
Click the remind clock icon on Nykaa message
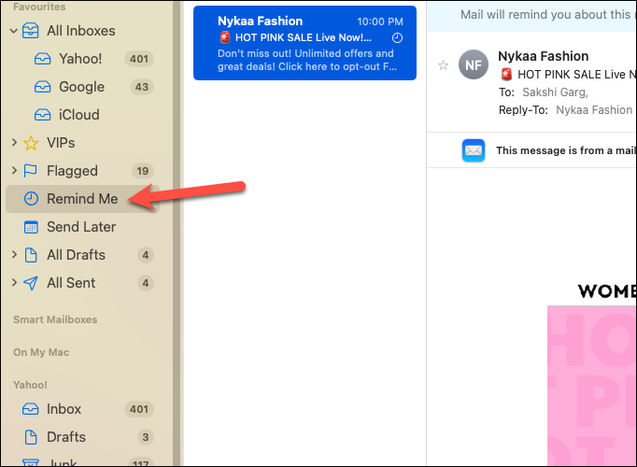397,38
